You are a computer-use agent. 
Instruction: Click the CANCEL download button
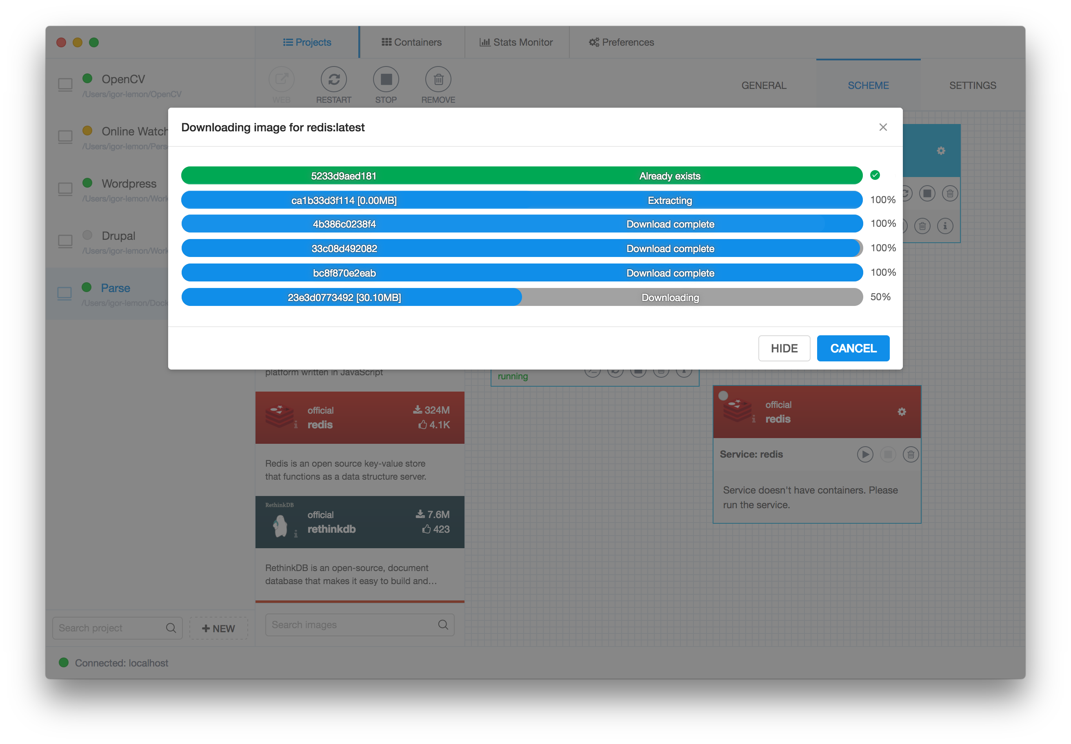[853, 349]
